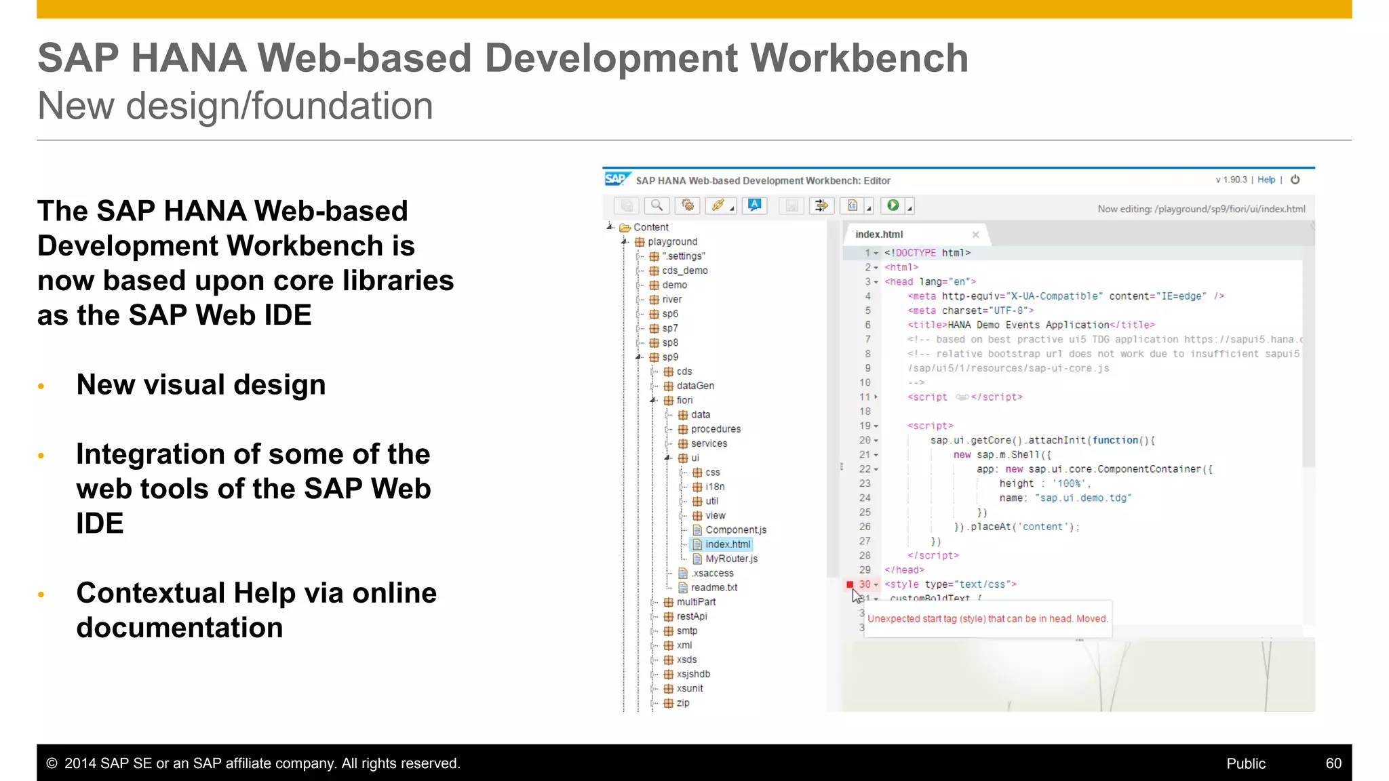Fold code at line 3 head tag
The width and height of the screenshot is (1389, 781).
tap(876, 282)
